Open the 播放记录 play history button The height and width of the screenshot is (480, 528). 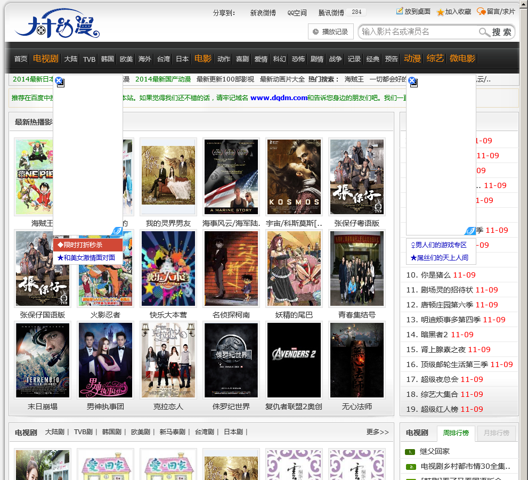[x=331, y=31]
